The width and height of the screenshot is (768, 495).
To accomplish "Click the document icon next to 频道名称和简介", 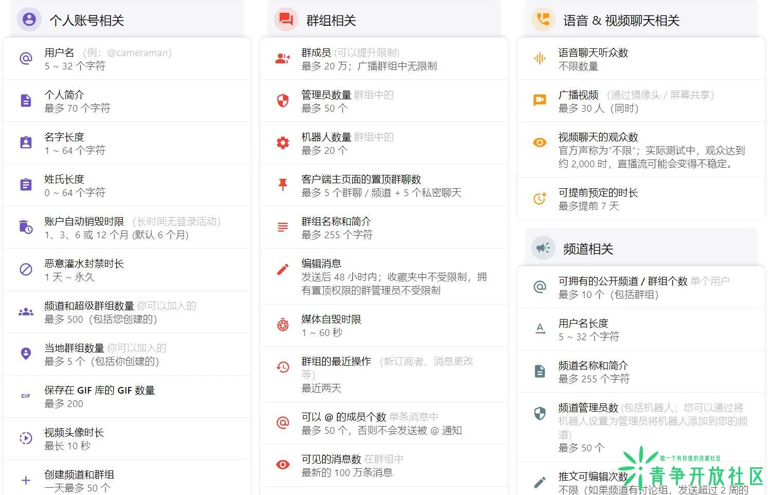I will [540, 371].
